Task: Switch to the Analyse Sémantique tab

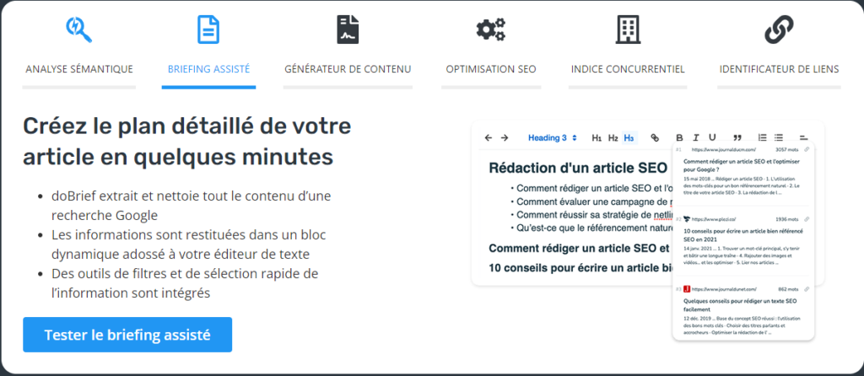Action: click(x=79, y=69)
